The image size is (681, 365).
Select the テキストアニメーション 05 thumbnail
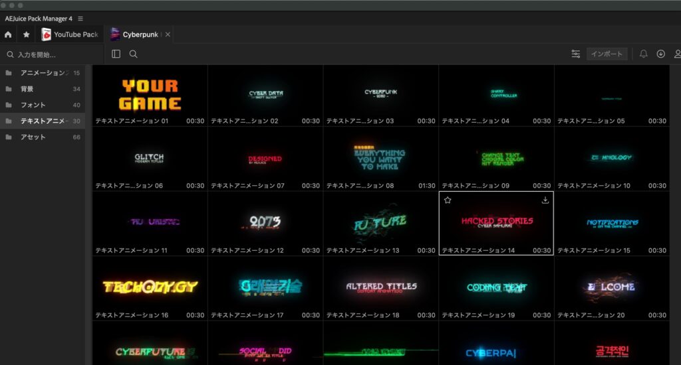pyautogui.click(x=612, y=96)
